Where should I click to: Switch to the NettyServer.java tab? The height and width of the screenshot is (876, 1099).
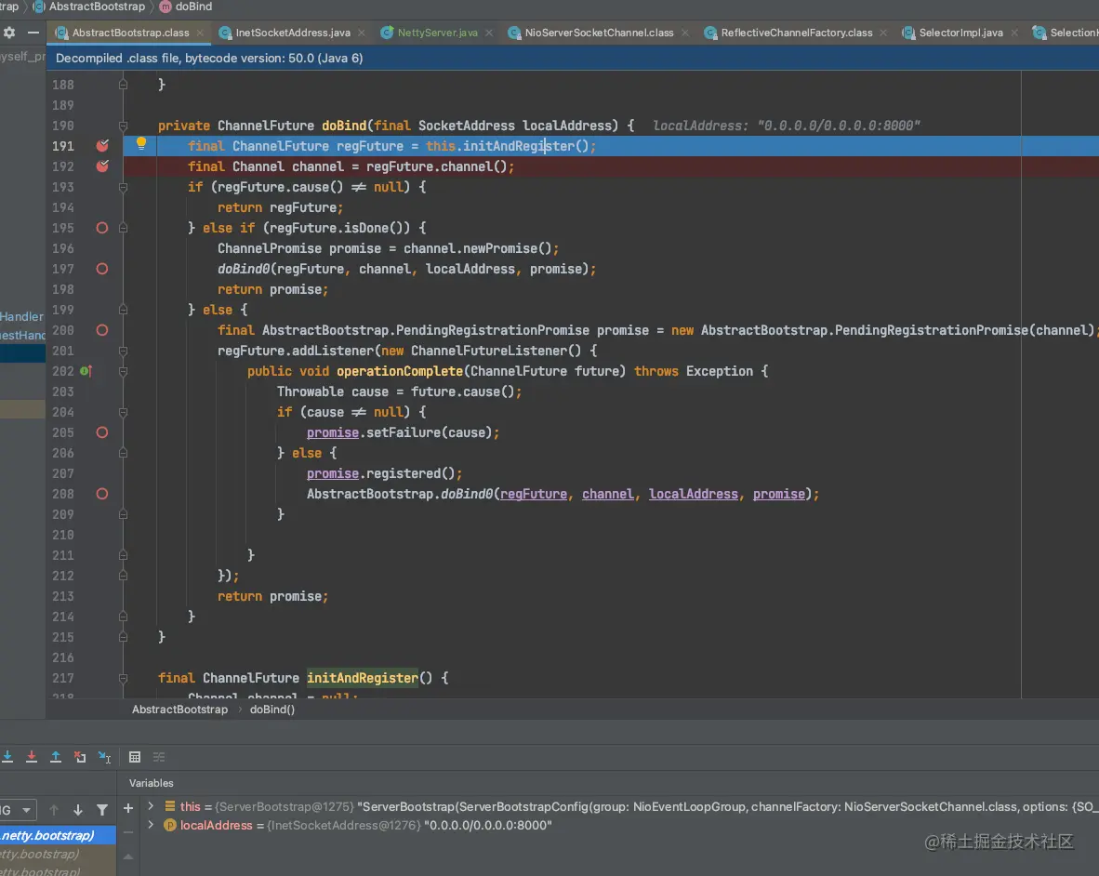[x=437, y=33]
